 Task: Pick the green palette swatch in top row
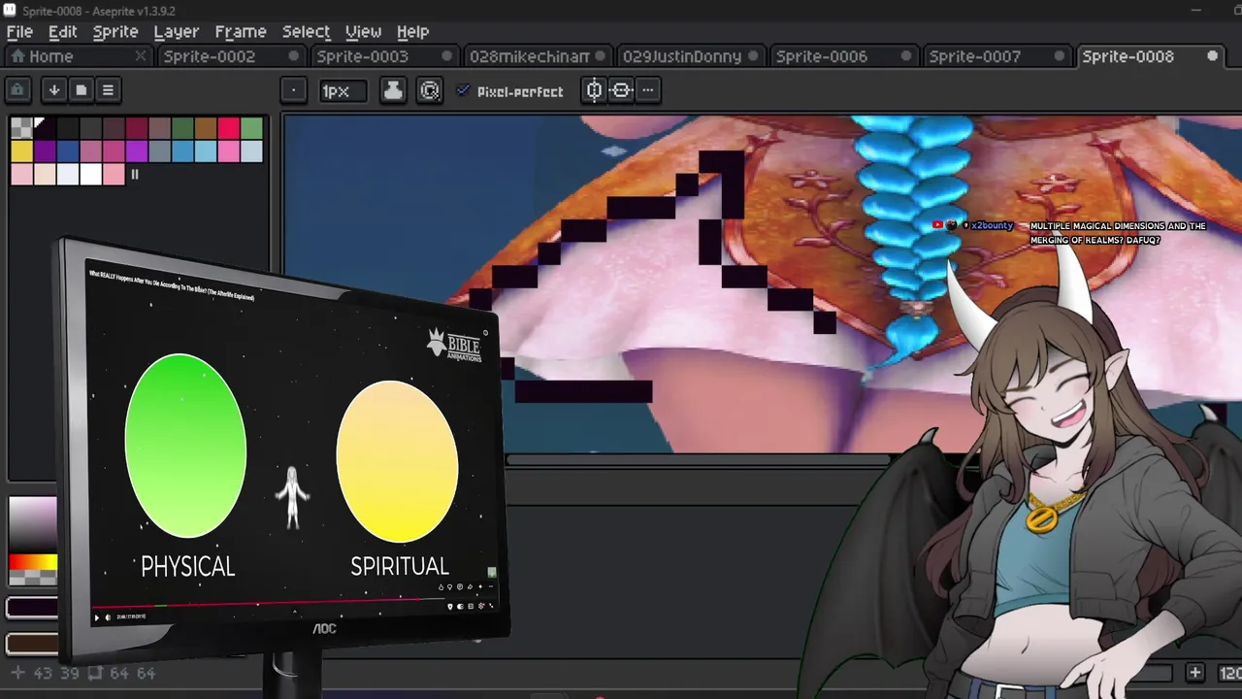coord(251,128)
